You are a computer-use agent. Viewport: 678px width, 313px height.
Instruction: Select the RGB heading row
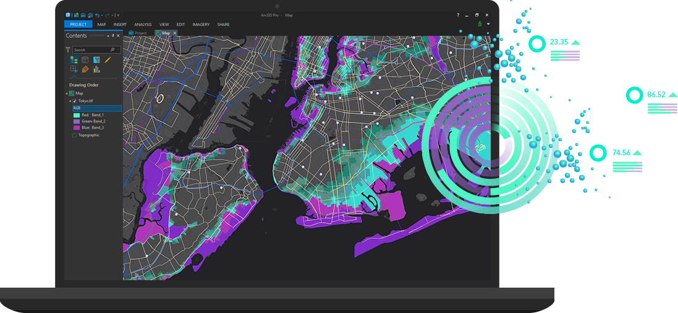coord(97,108)
